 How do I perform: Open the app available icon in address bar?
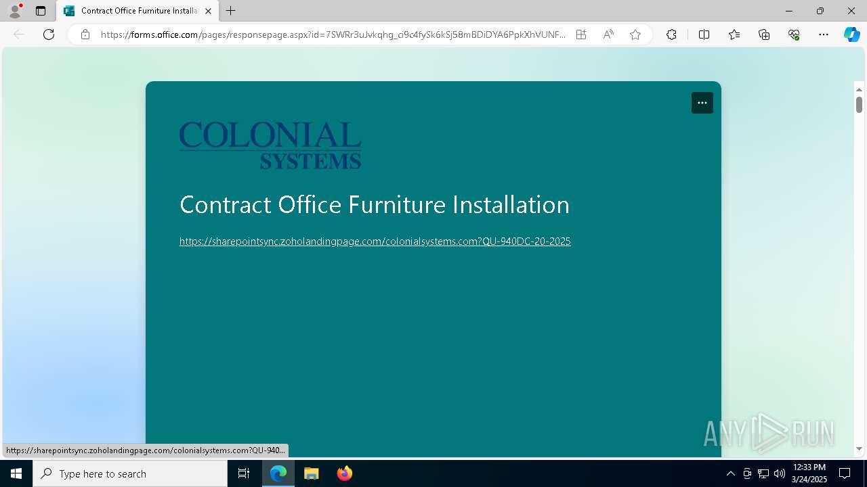581,34
